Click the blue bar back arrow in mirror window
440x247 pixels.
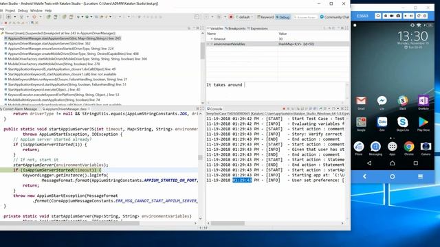[x=364, y=176]
